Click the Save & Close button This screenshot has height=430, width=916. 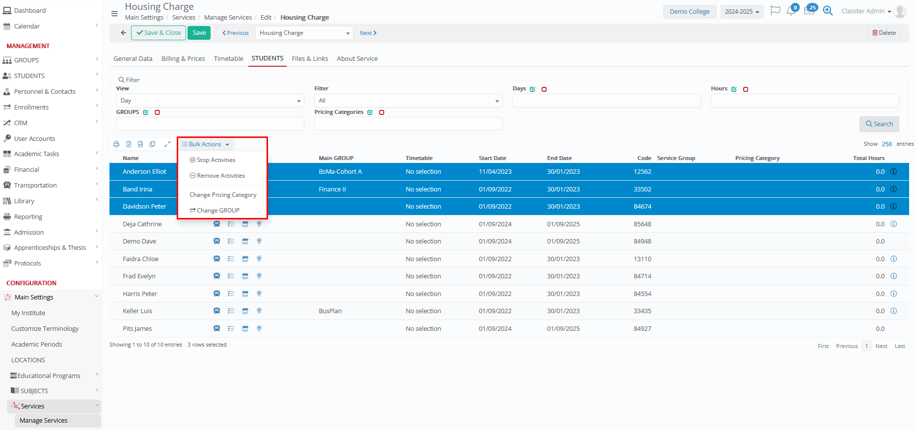159,33
